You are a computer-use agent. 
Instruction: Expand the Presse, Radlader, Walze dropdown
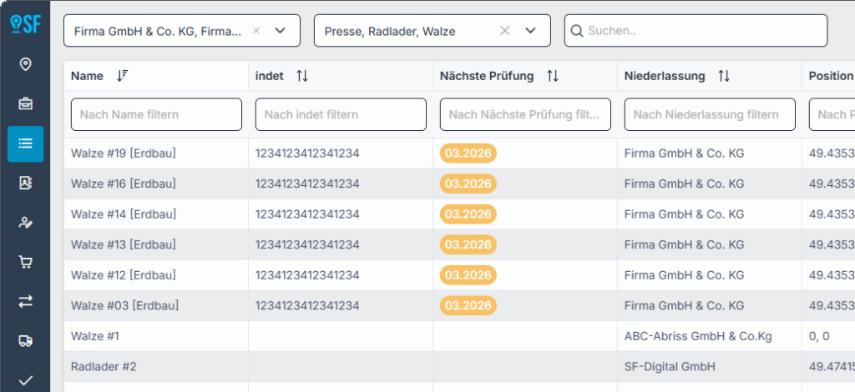tap(530, 31)
